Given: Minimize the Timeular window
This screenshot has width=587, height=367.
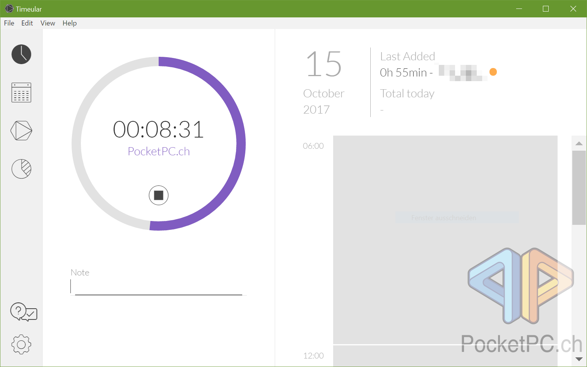Looking at the screenshot, I should 519,8.
